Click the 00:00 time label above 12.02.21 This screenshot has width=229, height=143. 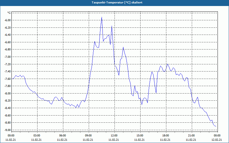[x=218, y=136]
